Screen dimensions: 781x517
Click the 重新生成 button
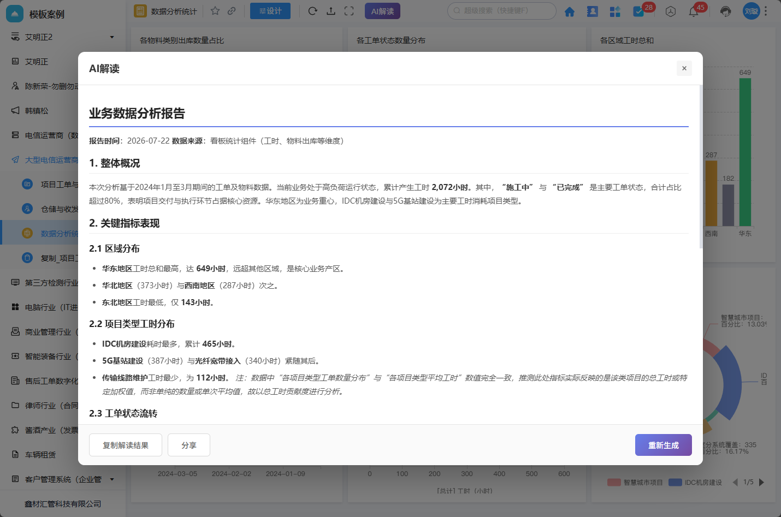[x=663, y=445]
